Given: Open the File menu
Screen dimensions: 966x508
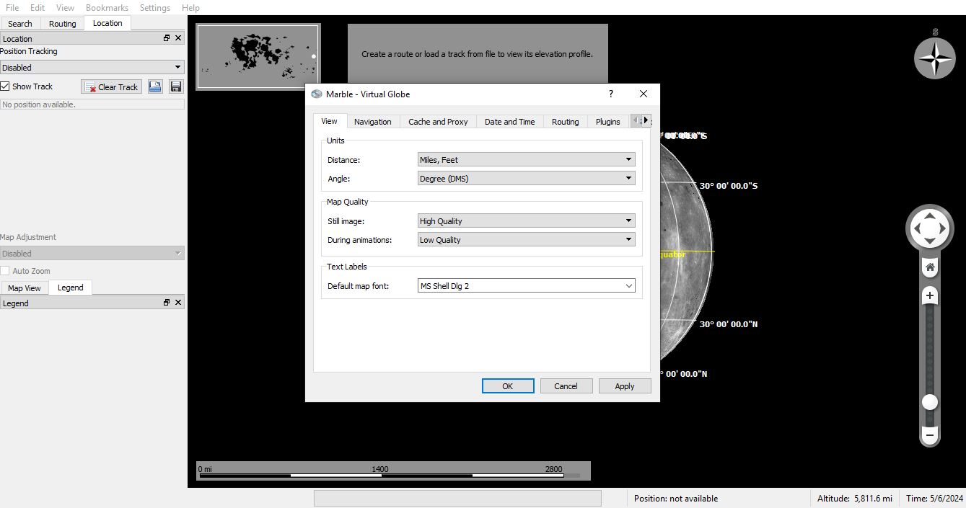Looking at the screenshot, I should 12,7.
